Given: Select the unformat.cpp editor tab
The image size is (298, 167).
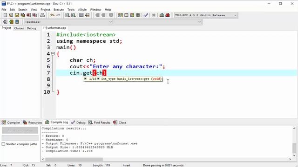Looking at the screenshot, I should (x=55, y=28).
